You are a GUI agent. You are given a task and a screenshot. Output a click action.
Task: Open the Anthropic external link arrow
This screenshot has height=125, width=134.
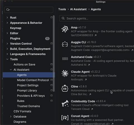86,79
